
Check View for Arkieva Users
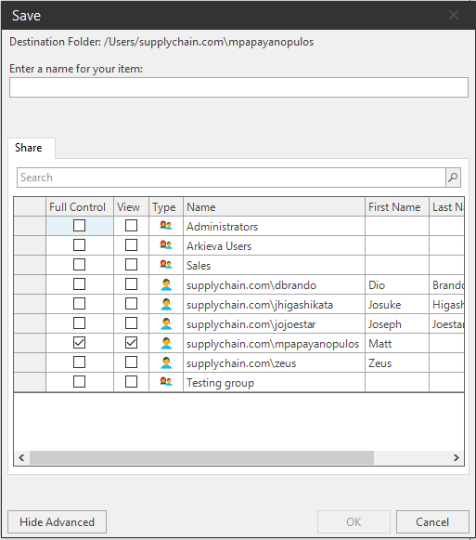(131, 245)
